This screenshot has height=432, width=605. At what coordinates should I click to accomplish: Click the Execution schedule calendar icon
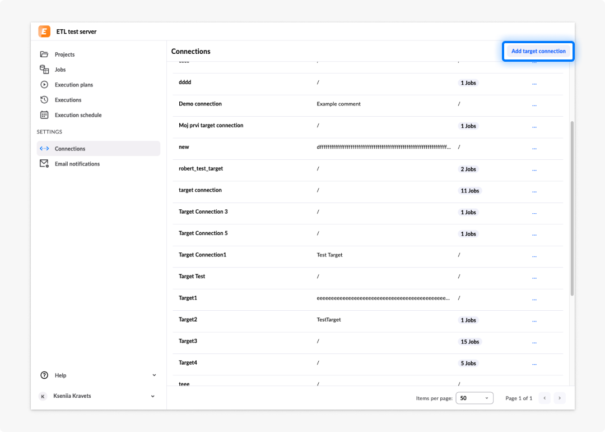point(44,115)
